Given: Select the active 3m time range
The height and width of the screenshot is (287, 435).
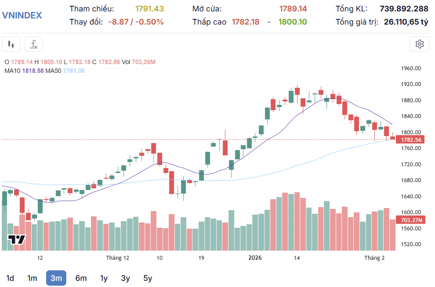Looking at the screenshot, I should coord(56,278).
